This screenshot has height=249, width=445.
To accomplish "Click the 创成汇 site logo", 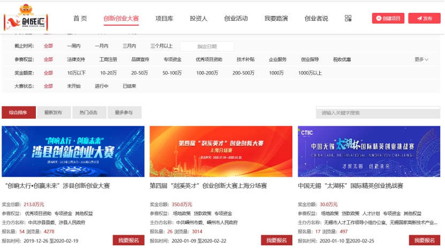I will (x=26, y=18).
